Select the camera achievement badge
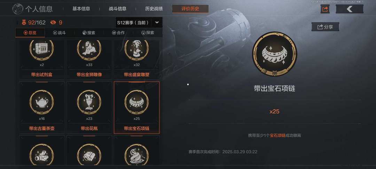The image size is (376, 169). (42, 150)
